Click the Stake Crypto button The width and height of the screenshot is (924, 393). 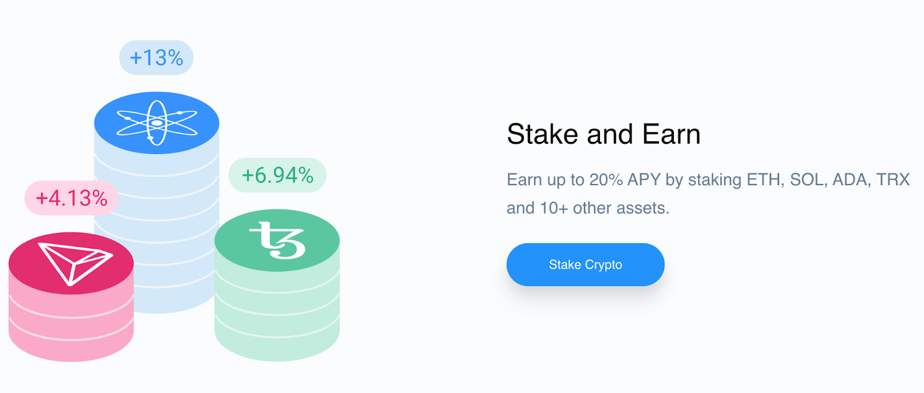pyautogui.click(x=585, y=264)
